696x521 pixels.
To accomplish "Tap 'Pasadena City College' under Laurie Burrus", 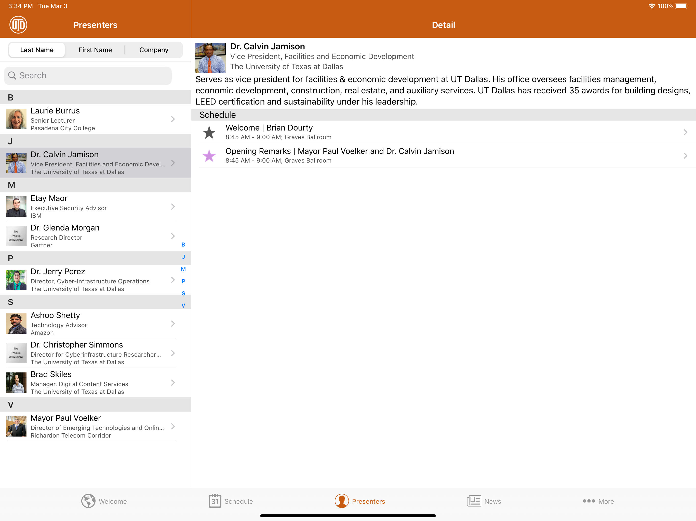I will tap(63, 128).
